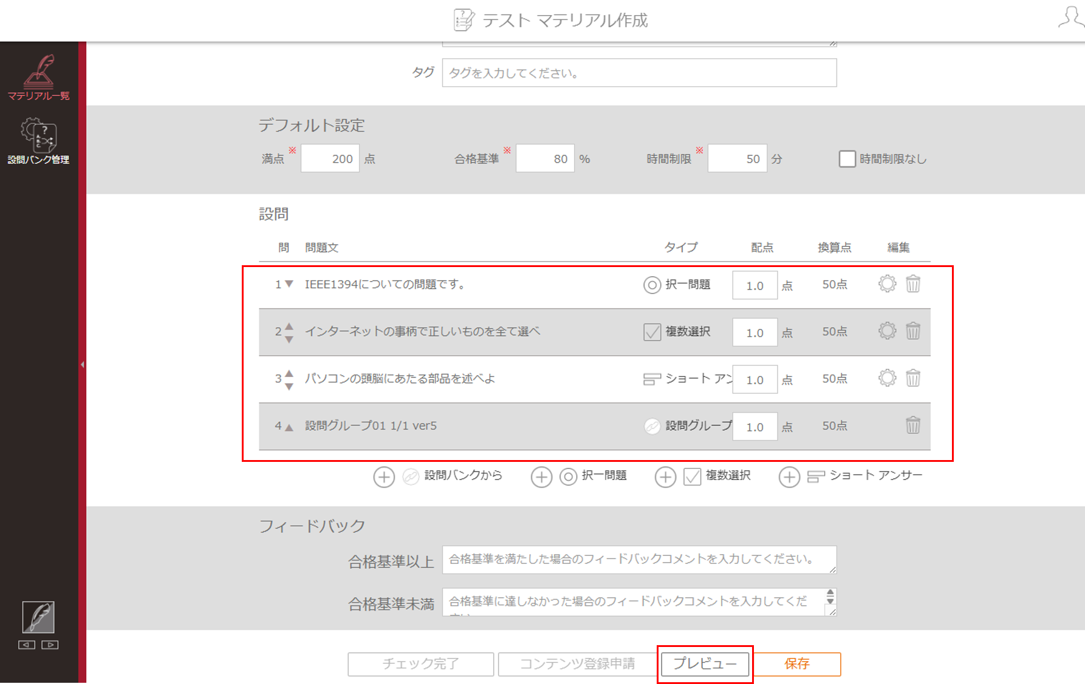Click the 問題文 column header

321,248
